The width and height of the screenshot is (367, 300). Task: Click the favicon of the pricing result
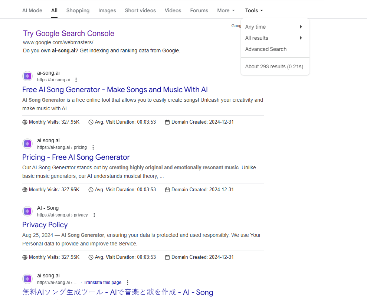(x=27, y=144)
